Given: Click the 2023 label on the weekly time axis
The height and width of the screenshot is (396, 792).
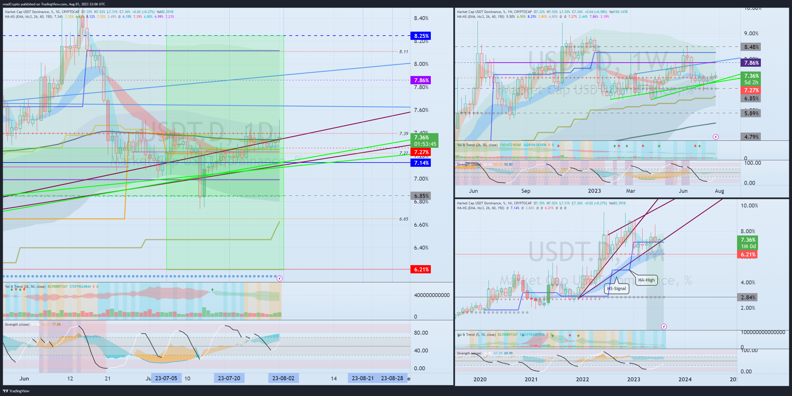Looking at the screenshot, I should (x=594, y=191).
